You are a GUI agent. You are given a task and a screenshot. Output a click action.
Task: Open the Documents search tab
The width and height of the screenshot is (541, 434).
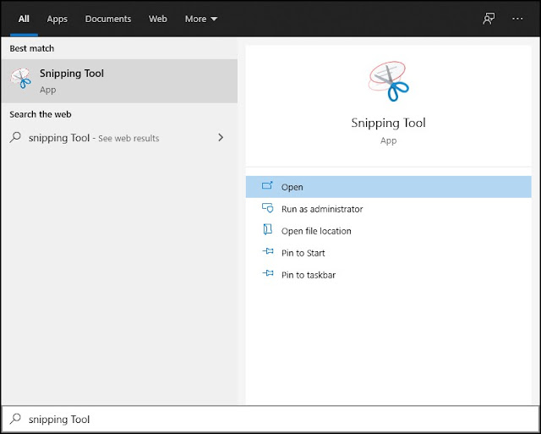point(108,19)
